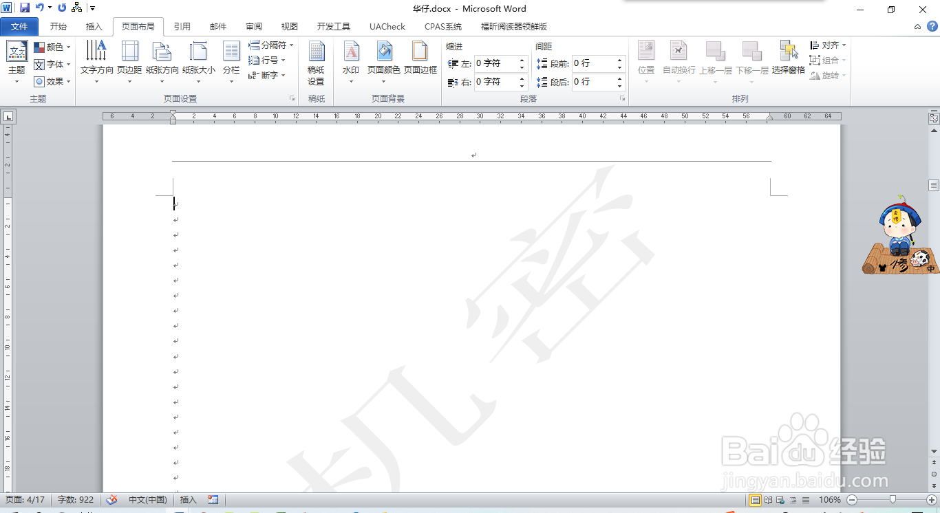Save the document from quick access toolbar
940x513 pixels.
(x=25, y=8)
